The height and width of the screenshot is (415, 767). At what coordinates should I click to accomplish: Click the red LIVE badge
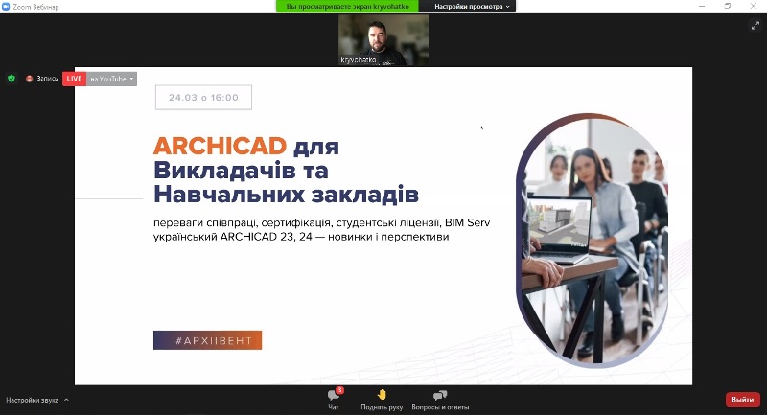tap(75, 79)
